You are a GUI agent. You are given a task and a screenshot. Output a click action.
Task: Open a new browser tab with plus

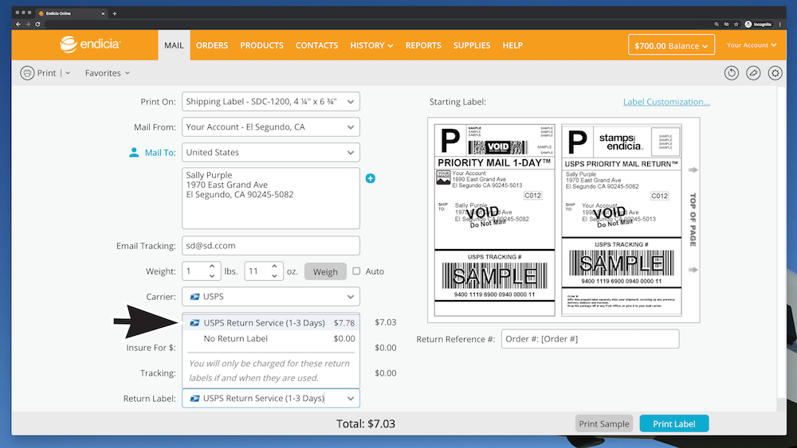[114, 14]
